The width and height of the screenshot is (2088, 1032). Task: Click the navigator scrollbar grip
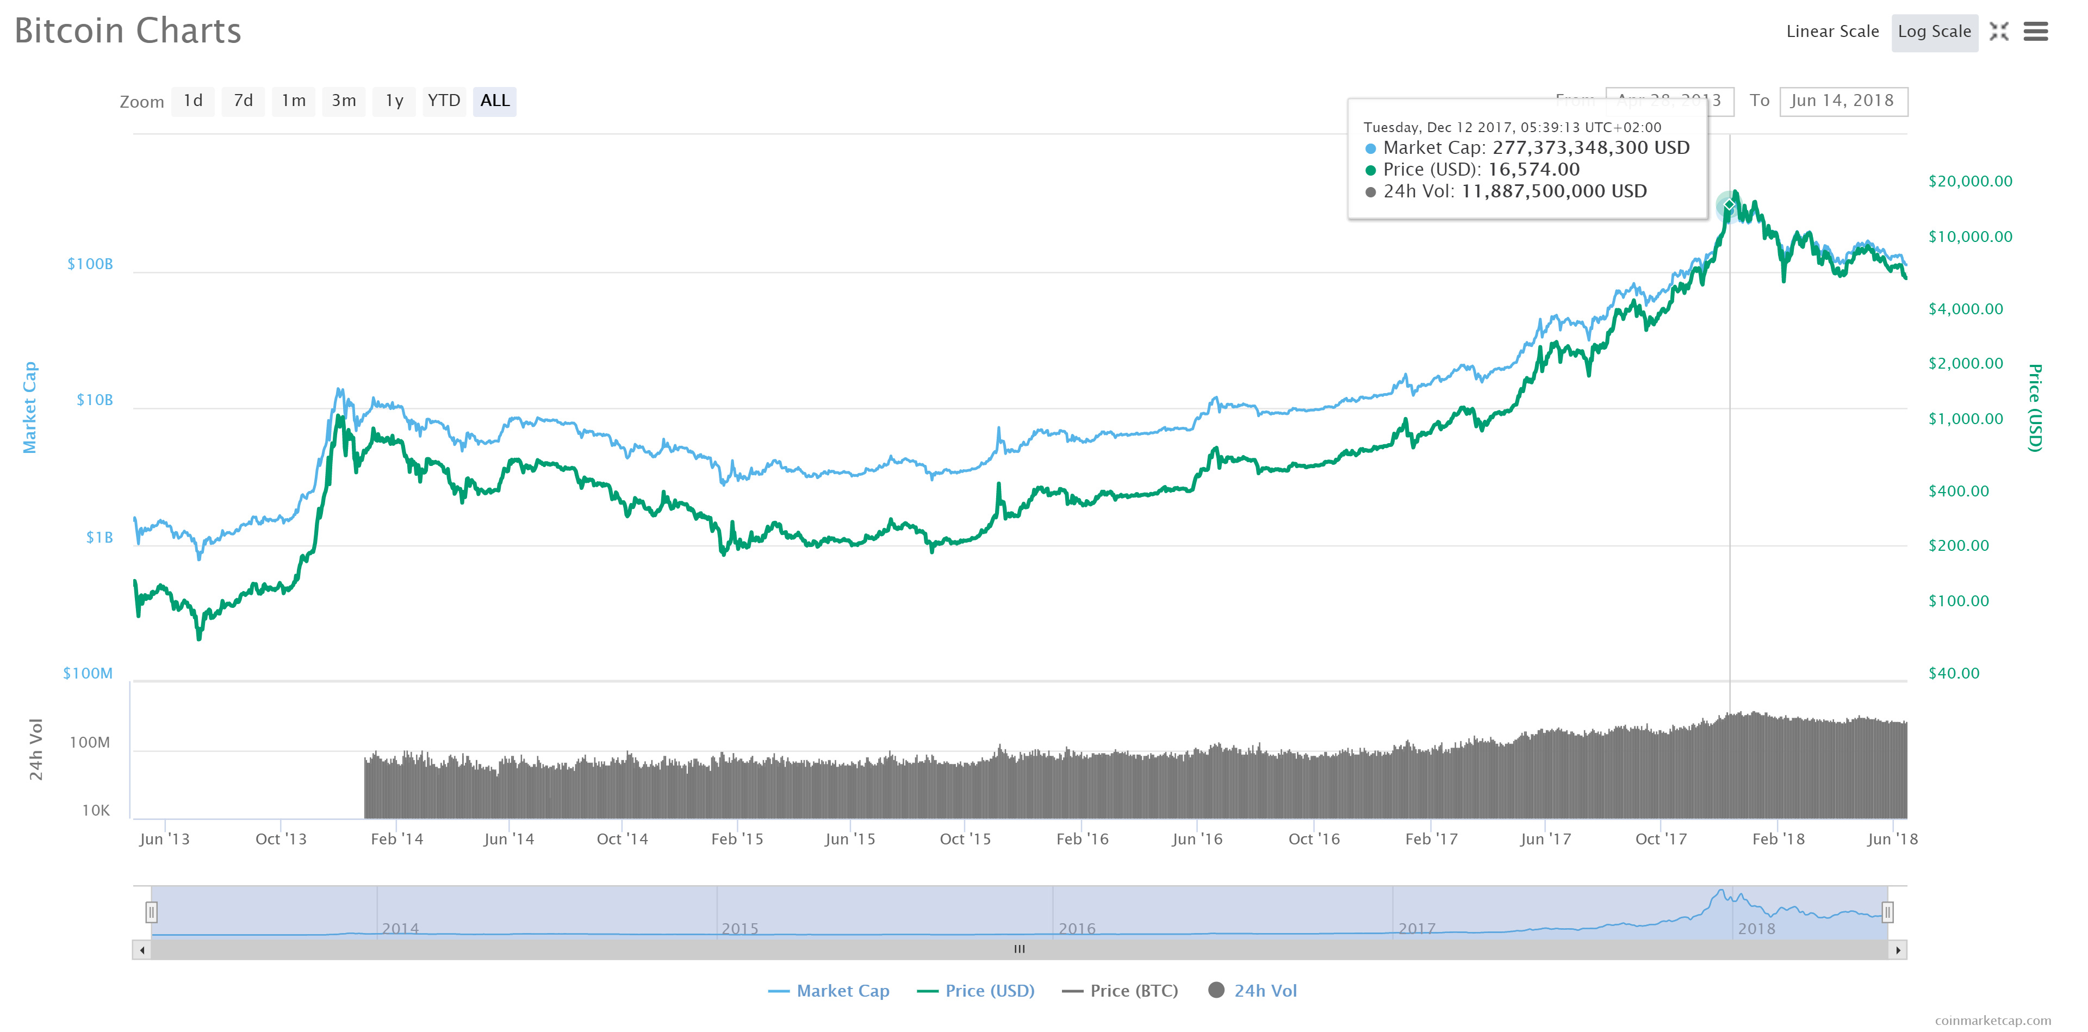point(1020,949)
